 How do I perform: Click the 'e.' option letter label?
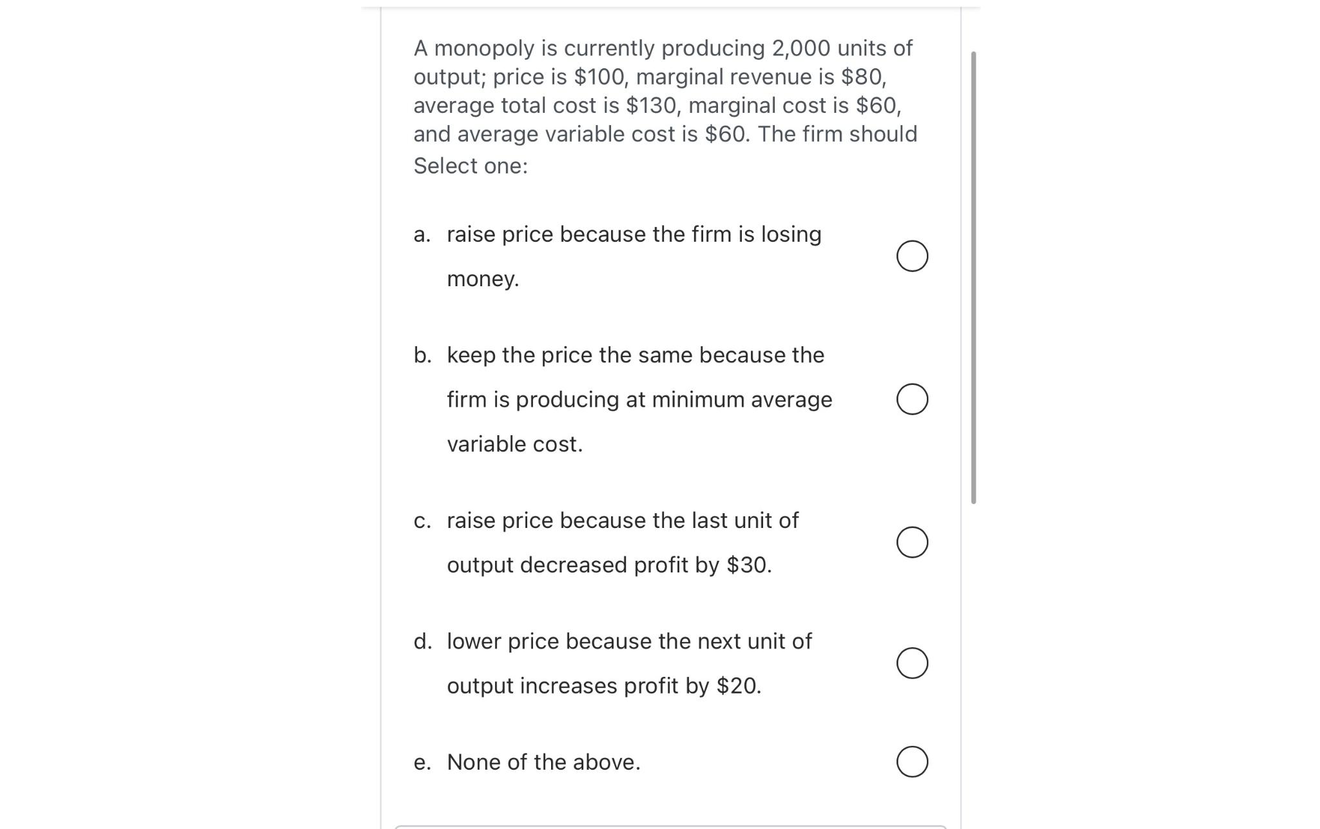422,763
